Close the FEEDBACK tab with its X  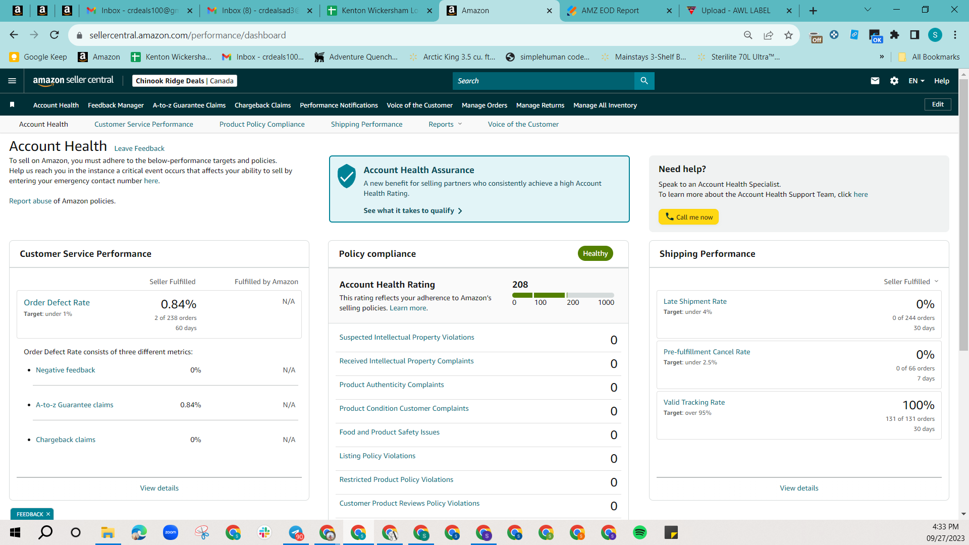click(x=48, y=514)
